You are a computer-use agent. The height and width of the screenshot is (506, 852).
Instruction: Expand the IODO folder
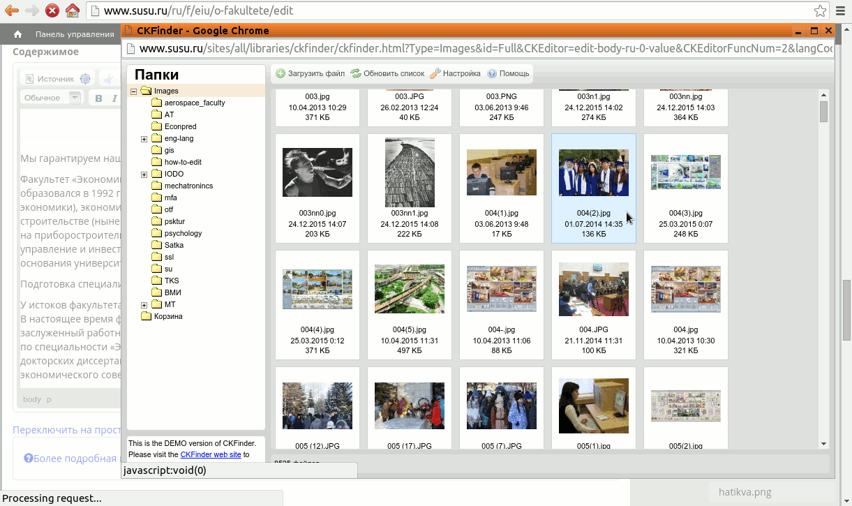(144, 174)
